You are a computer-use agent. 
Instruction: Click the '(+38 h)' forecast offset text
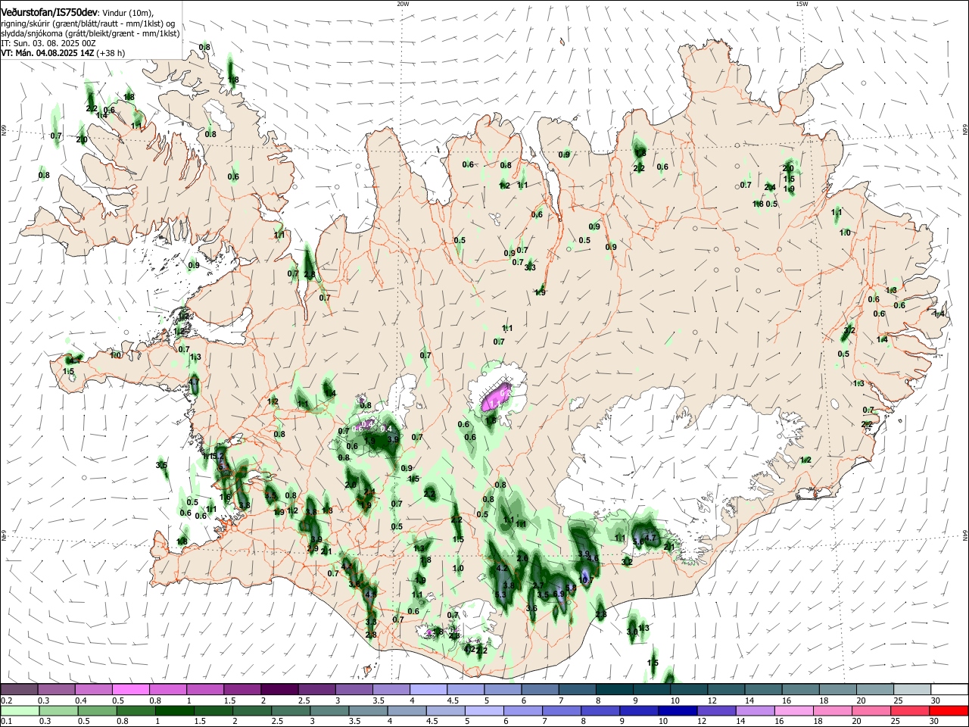point(109,53)
